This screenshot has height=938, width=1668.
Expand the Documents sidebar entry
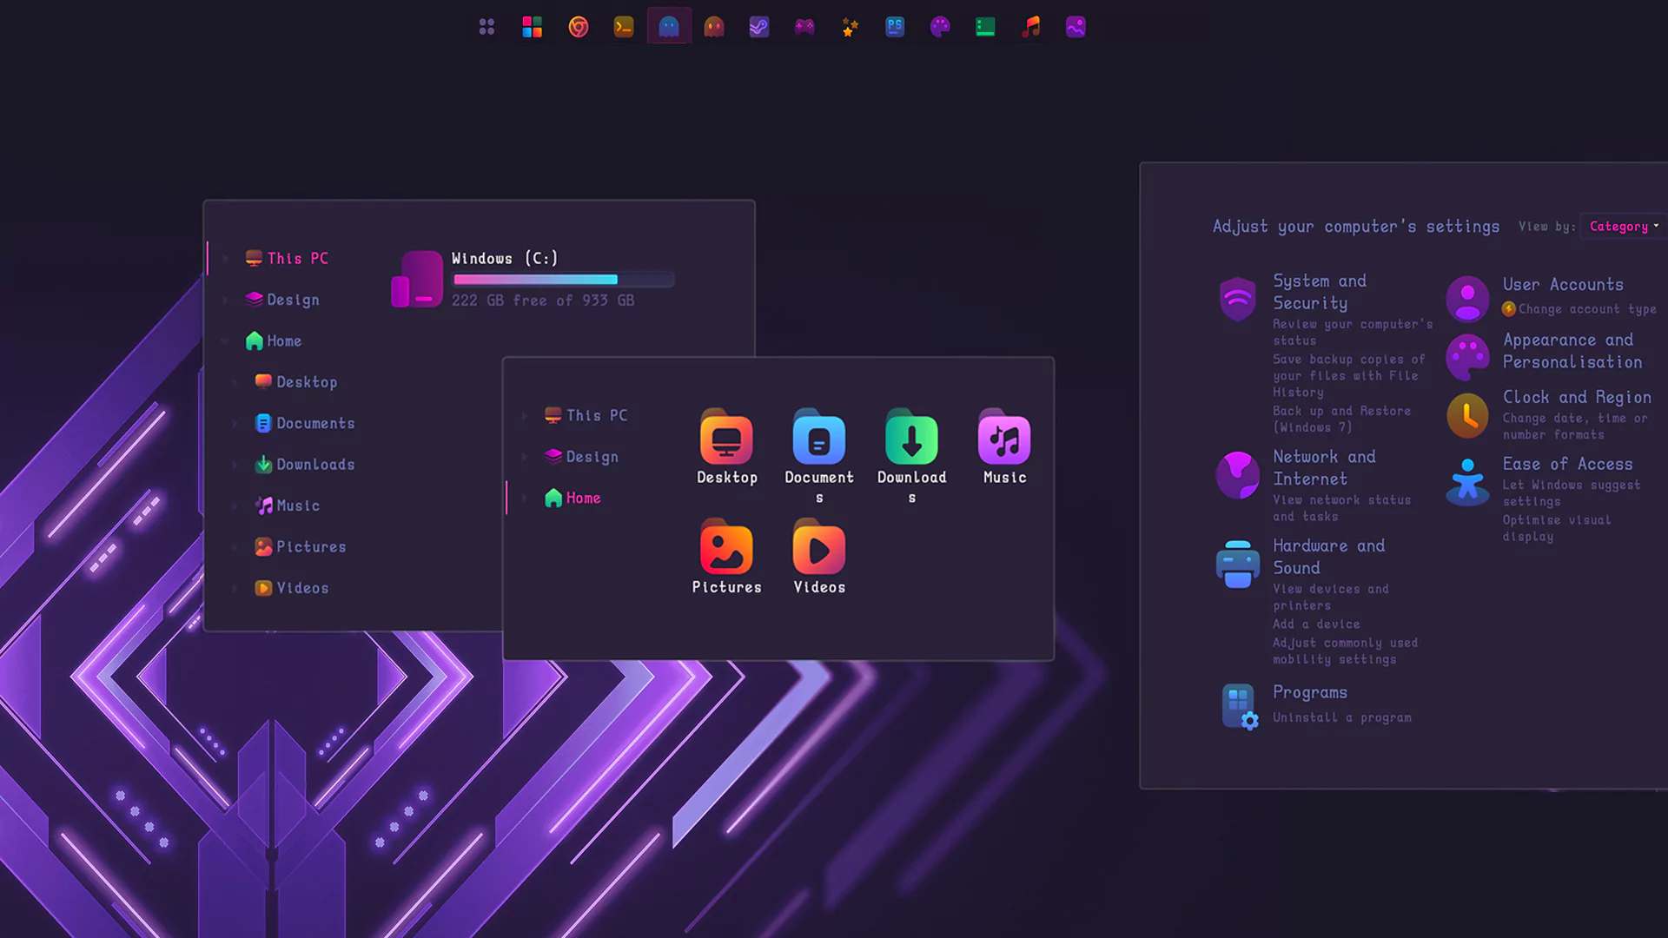(235, 423)
